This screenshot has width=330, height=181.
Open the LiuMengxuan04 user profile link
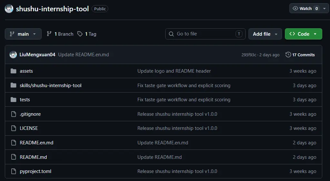coord(37,55)
